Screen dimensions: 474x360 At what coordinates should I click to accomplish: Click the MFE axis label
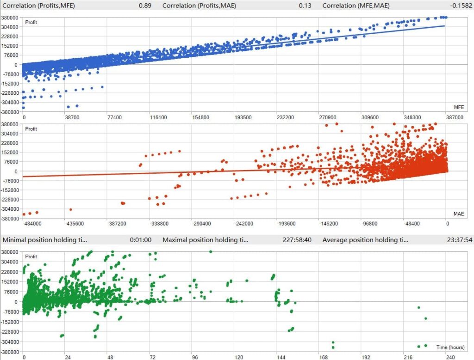[458, 107]
